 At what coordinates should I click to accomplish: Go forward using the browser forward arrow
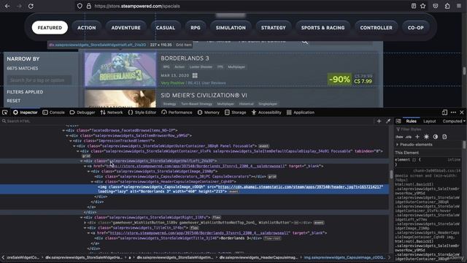(19, 6)
